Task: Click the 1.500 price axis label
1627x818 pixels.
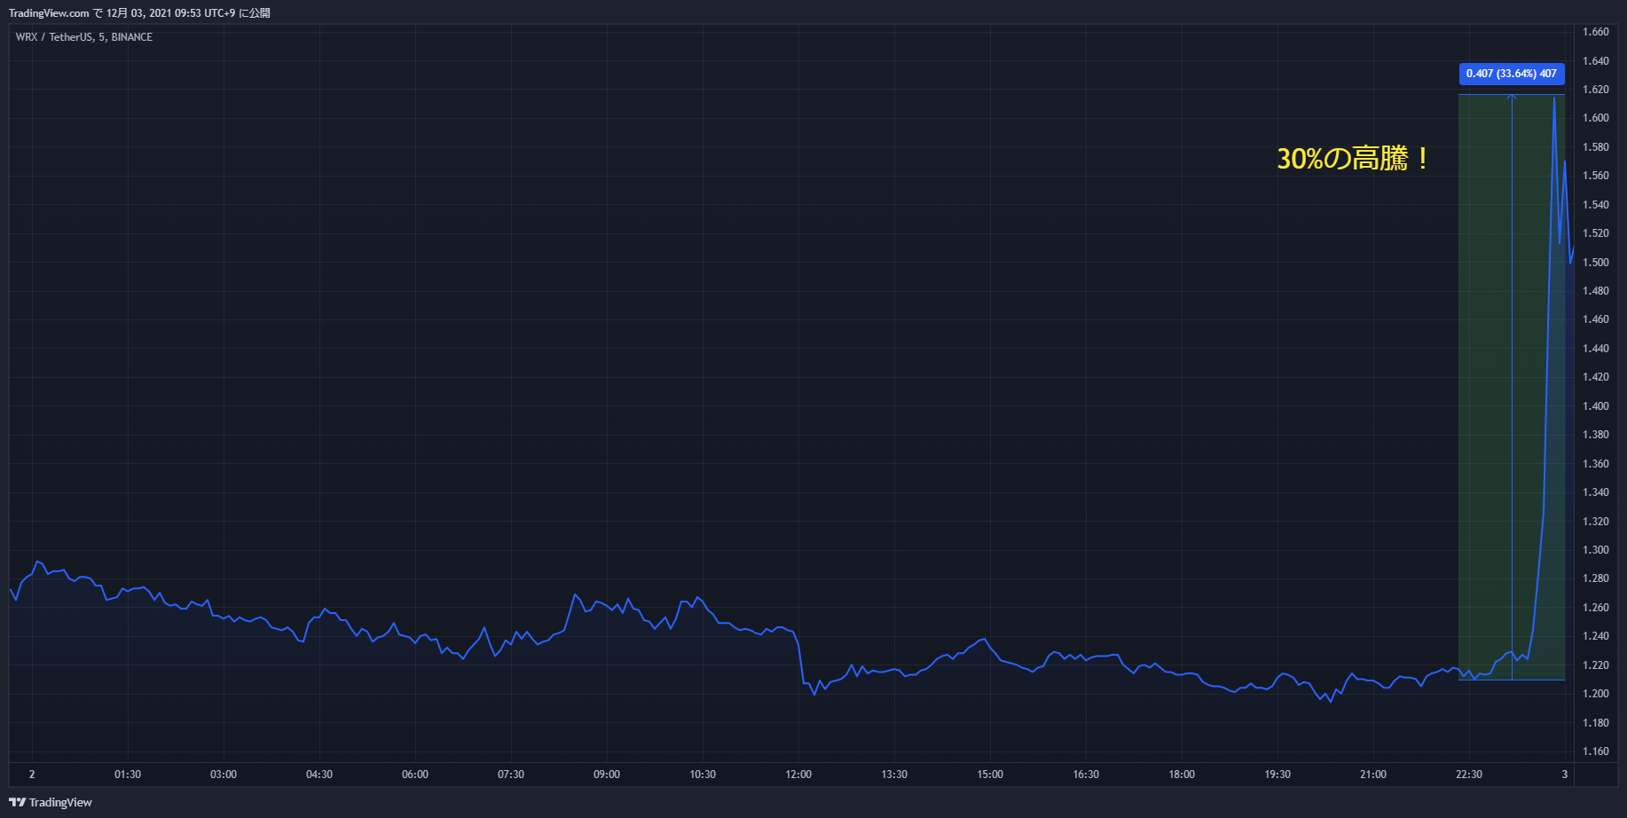Action: (1596, 263)
